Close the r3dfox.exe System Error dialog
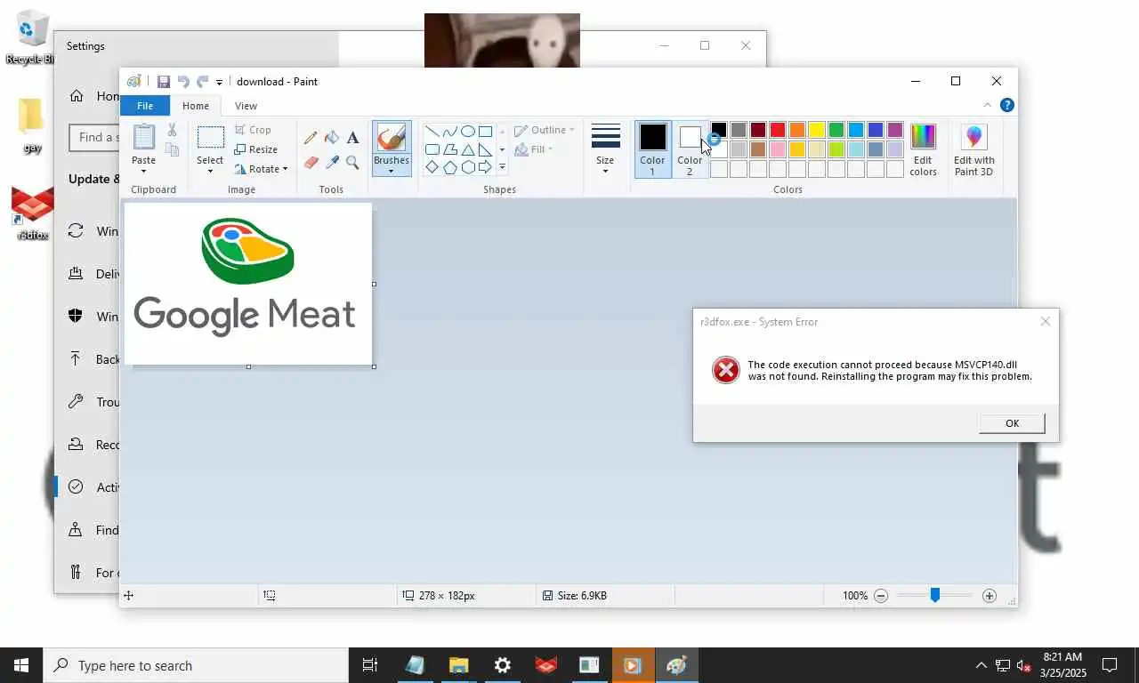 pos(1046,321)
